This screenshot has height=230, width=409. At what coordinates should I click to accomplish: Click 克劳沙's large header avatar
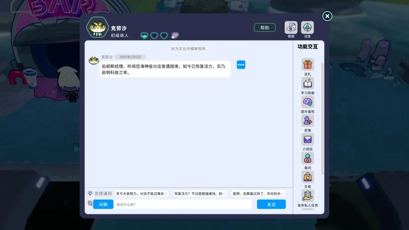point(97,27)
